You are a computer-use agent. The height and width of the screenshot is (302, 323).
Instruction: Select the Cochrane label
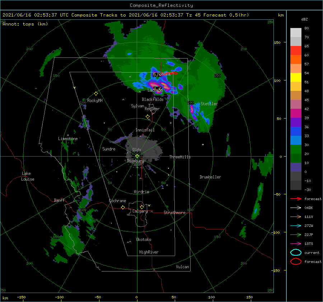tap(117, 201)
